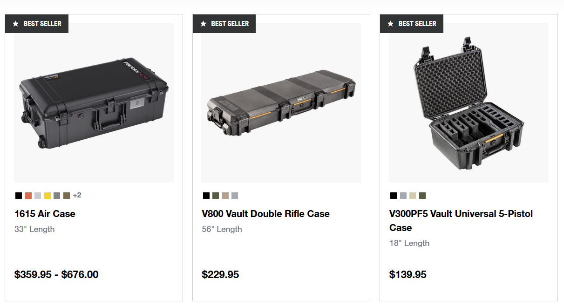Open the 1615 Air Case product title
This screenshot has height=306, width=564.
(x=45, y=214)
